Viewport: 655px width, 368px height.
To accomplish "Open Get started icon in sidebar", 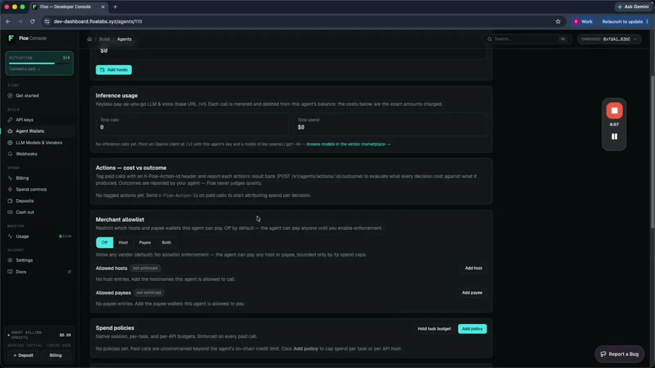I will coord(10,96).
